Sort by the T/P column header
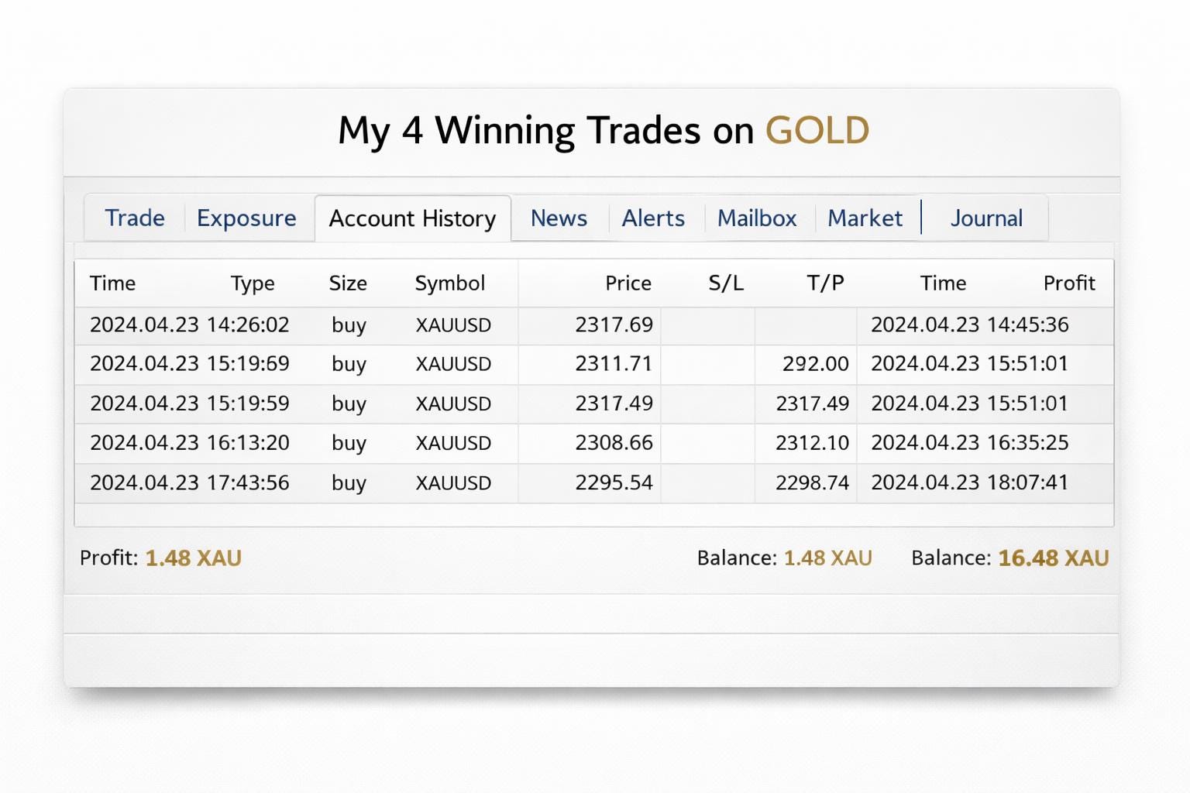Image resolution: width=1190 pixels, height=793 pixels. (x=824, y=283)
